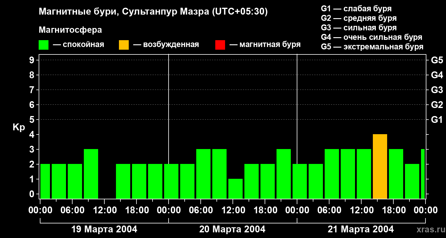The height and width of the screenshot is (238, 446).
Task: Click the 'G2' right-axis label
Action: click(x=437, y=105)
